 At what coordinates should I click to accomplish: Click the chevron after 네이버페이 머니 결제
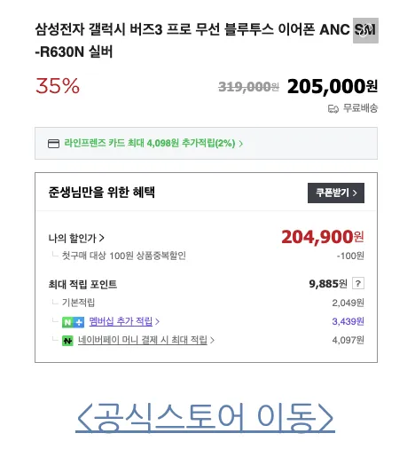(x=212, y=340)
